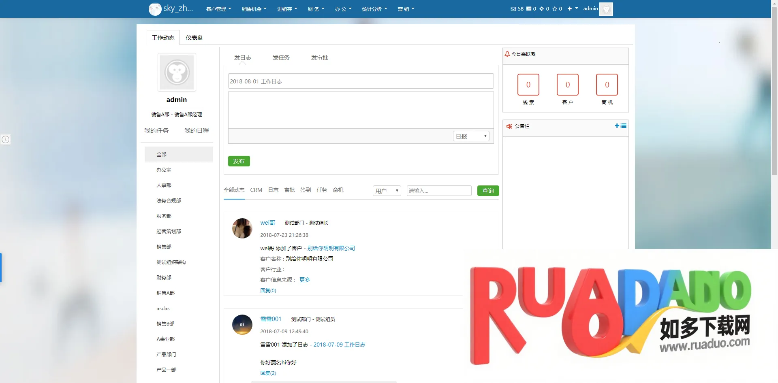Viewport: 778px width, 383px height.
Task: Click the green 发布 button
Action: pos(239,161)
